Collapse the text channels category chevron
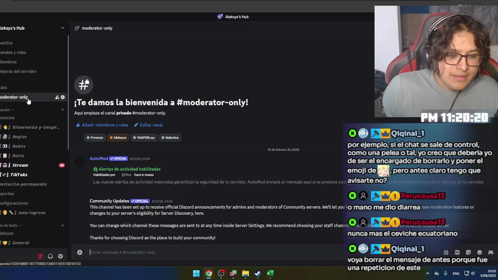498x280 pixels. [20, 226]
